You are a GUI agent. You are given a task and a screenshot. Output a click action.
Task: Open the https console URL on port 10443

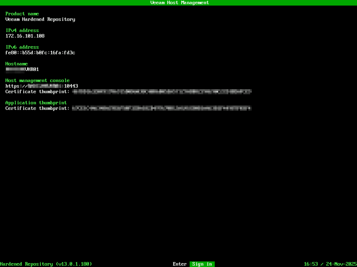42,86
